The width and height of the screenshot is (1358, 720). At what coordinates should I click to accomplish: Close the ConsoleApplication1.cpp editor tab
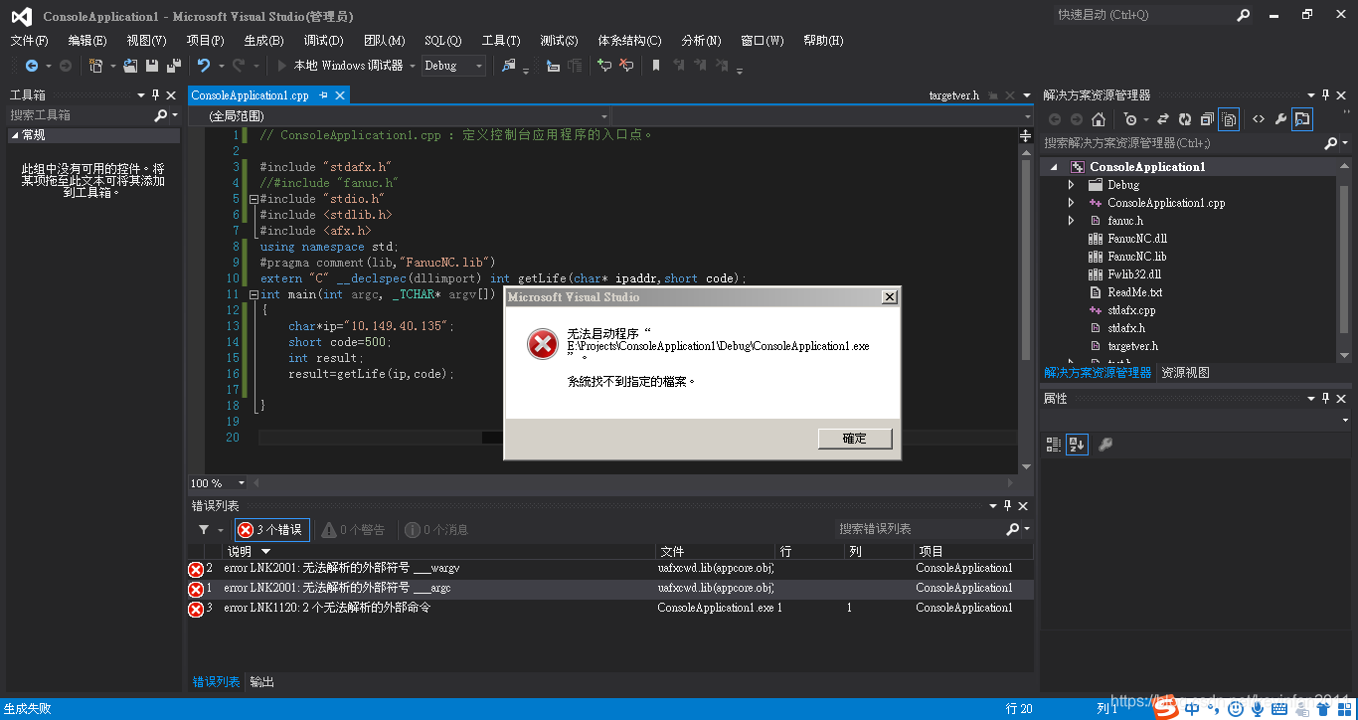pyautogui.click(x=340, y=95)
